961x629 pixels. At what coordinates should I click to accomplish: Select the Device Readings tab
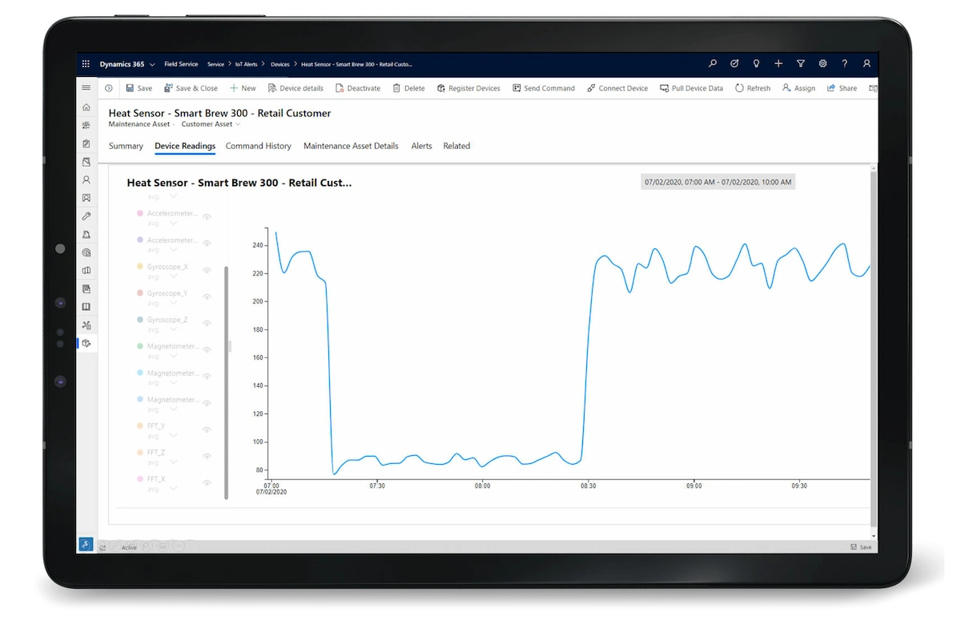click(185, 146)
